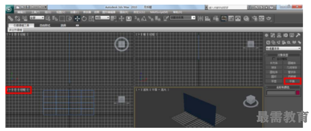Click the Mirror tool icon

click(201, 19)
